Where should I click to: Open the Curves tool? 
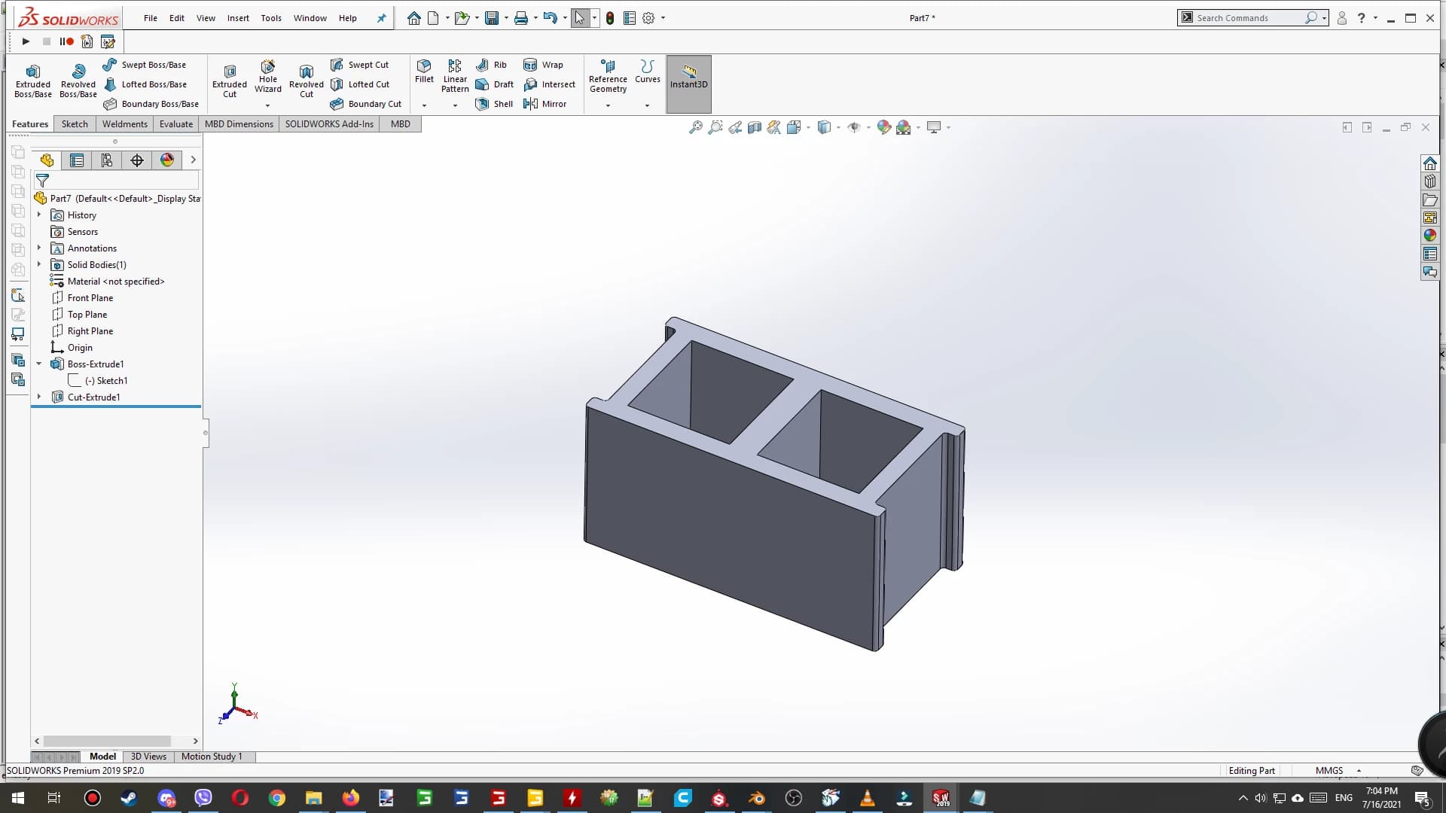pyautogui.click(x=647, y=72)
